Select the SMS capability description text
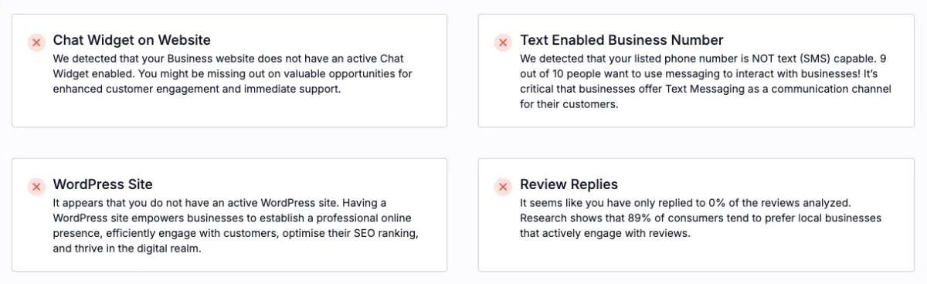Image resolution: width=927 pixels, height=284 pixels. tap(706, 82)
